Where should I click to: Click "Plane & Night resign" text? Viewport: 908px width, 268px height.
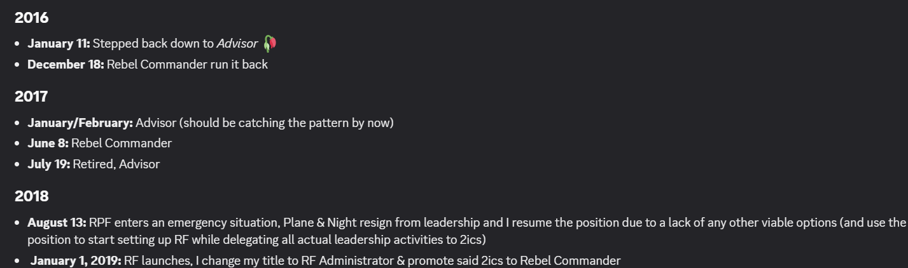pyautogui.click(x=337, y=223)
